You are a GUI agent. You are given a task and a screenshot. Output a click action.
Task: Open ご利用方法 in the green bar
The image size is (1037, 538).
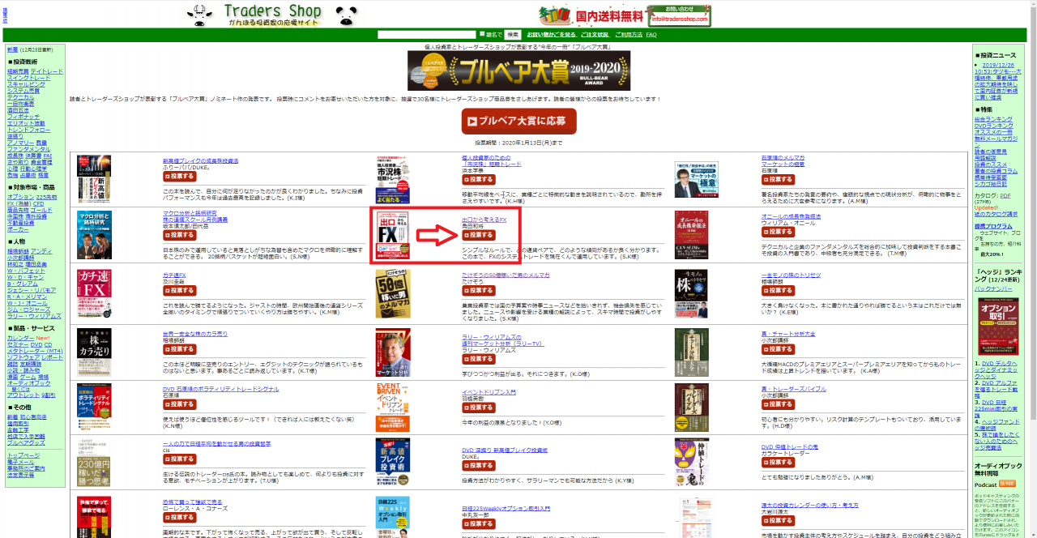pyautogui.click(x=629, y=35)
